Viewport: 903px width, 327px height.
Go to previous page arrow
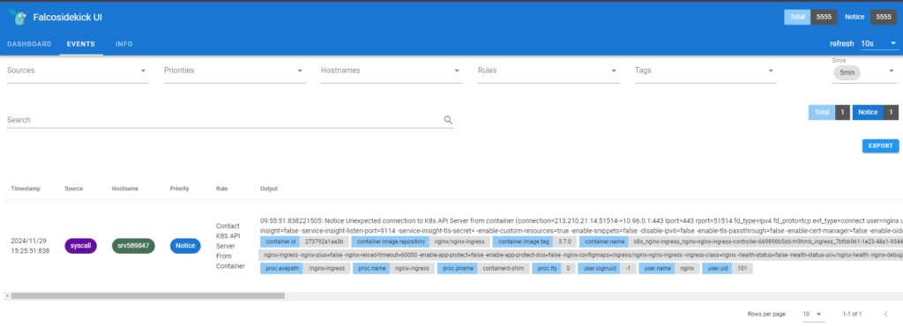(885, 315)
